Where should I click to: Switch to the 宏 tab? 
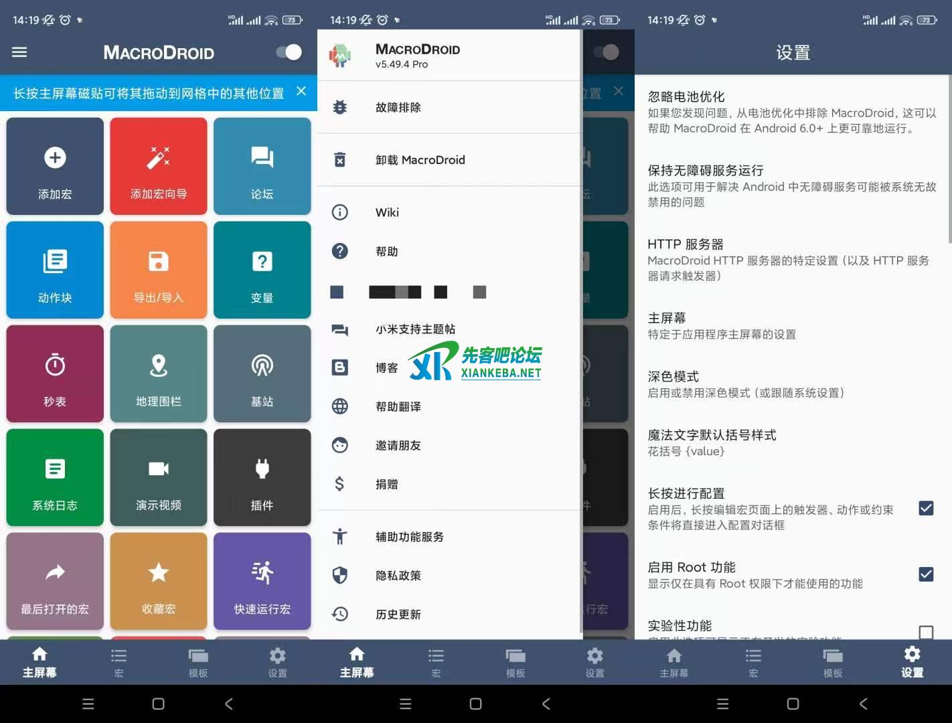pyautogui.click(x=118, y=663)
